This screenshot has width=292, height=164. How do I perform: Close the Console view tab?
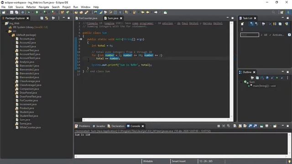[143, 126]
